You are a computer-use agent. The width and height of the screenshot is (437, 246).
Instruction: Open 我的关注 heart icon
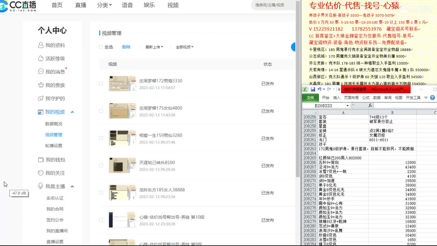coord(41,173)
